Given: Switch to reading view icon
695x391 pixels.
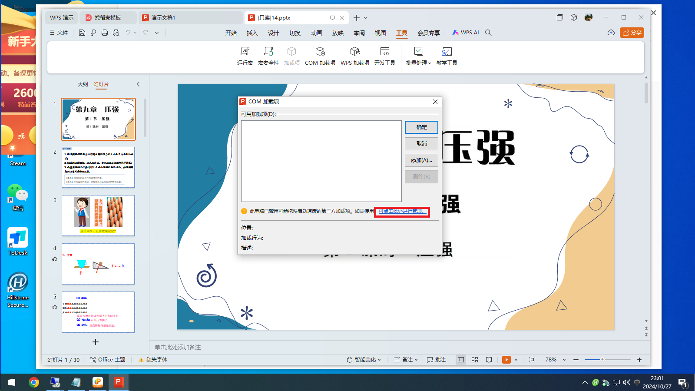Looking at the screenshot, I should pyautogui.click(x=489, y=360).
